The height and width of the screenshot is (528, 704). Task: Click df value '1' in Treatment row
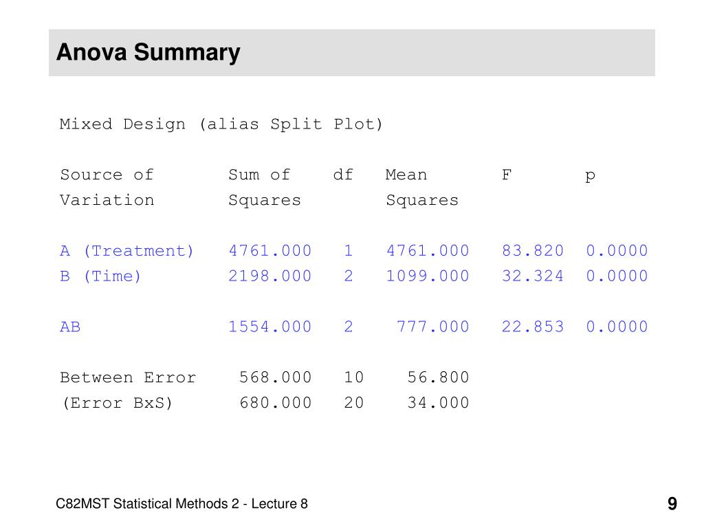coord(349,250)
